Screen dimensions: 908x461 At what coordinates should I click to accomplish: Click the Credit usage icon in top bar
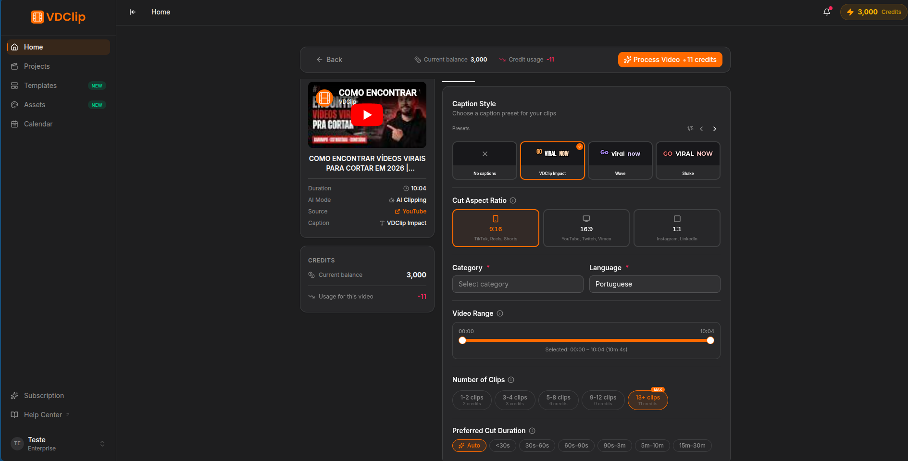click(502, 60)
